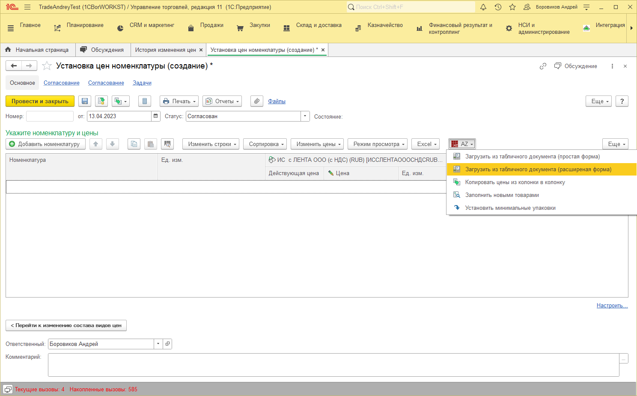The width and height of the screenshot is (637, 396).
Task: Click the paperclip attached files icon
Action: click(x=256, y=101)
